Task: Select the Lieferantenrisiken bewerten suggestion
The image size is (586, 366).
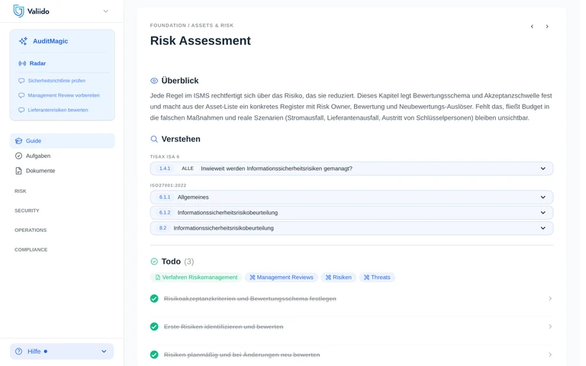Action: [x=58, y=110]
